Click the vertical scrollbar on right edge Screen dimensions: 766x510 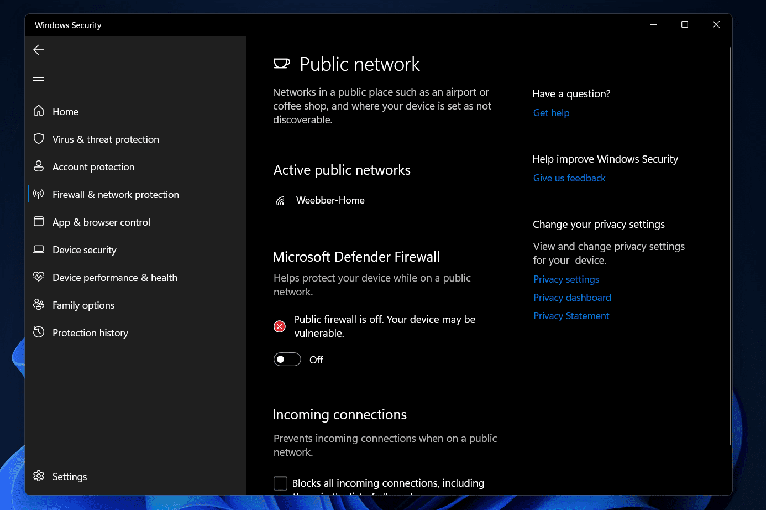[x=730, y=246]
